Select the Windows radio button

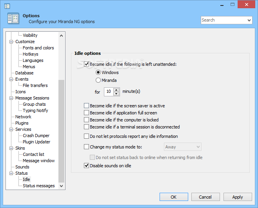point(98,72)
